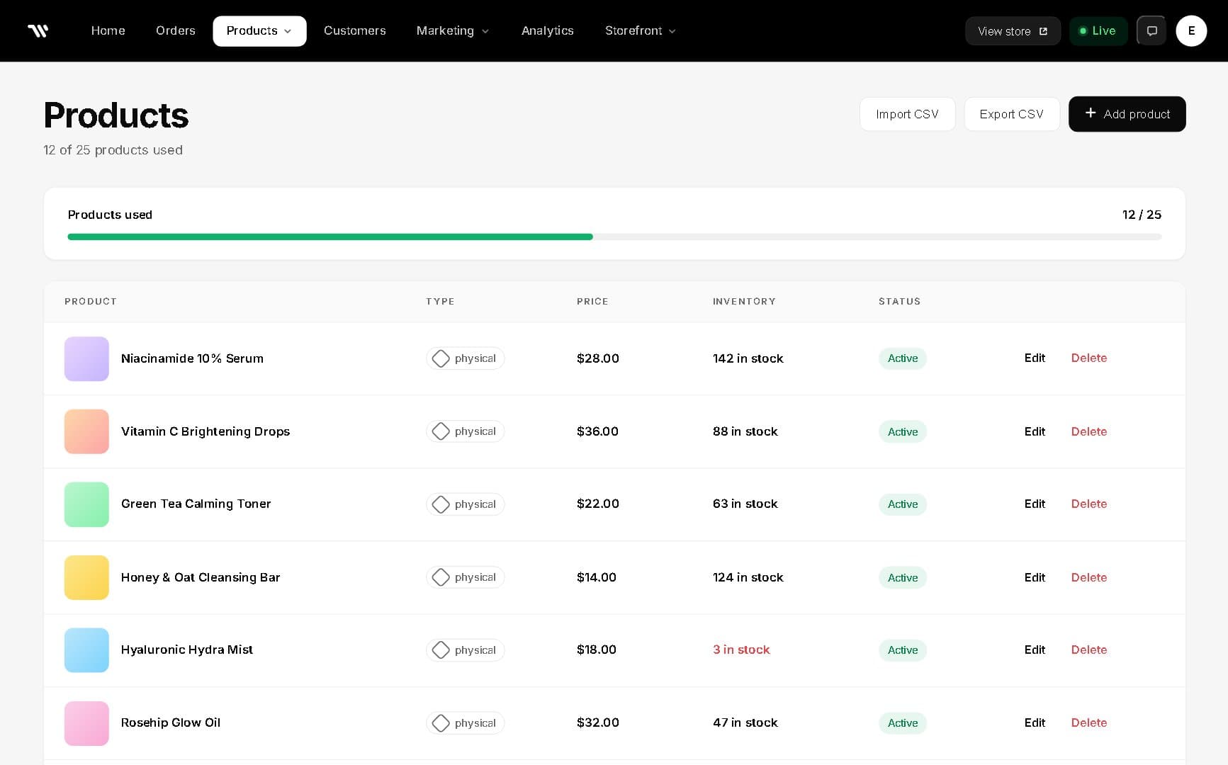
Task: Edit Honey & Oat Cleansing Bar
Action: [1035, 577]
